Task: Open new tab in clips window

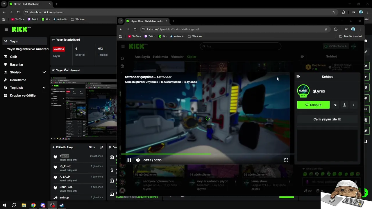Action: coord(173,21)
